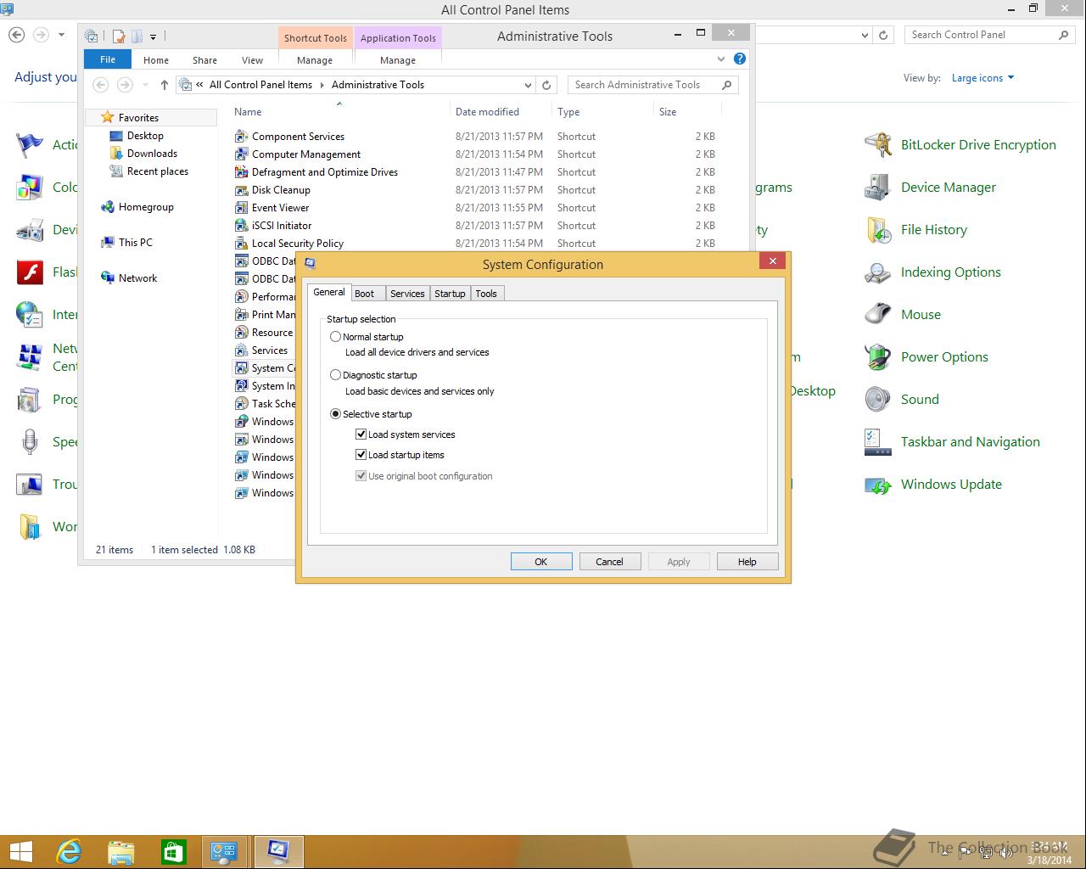Open recent locations dropdown in Control Panel
1086x869 pixels.
61,35
